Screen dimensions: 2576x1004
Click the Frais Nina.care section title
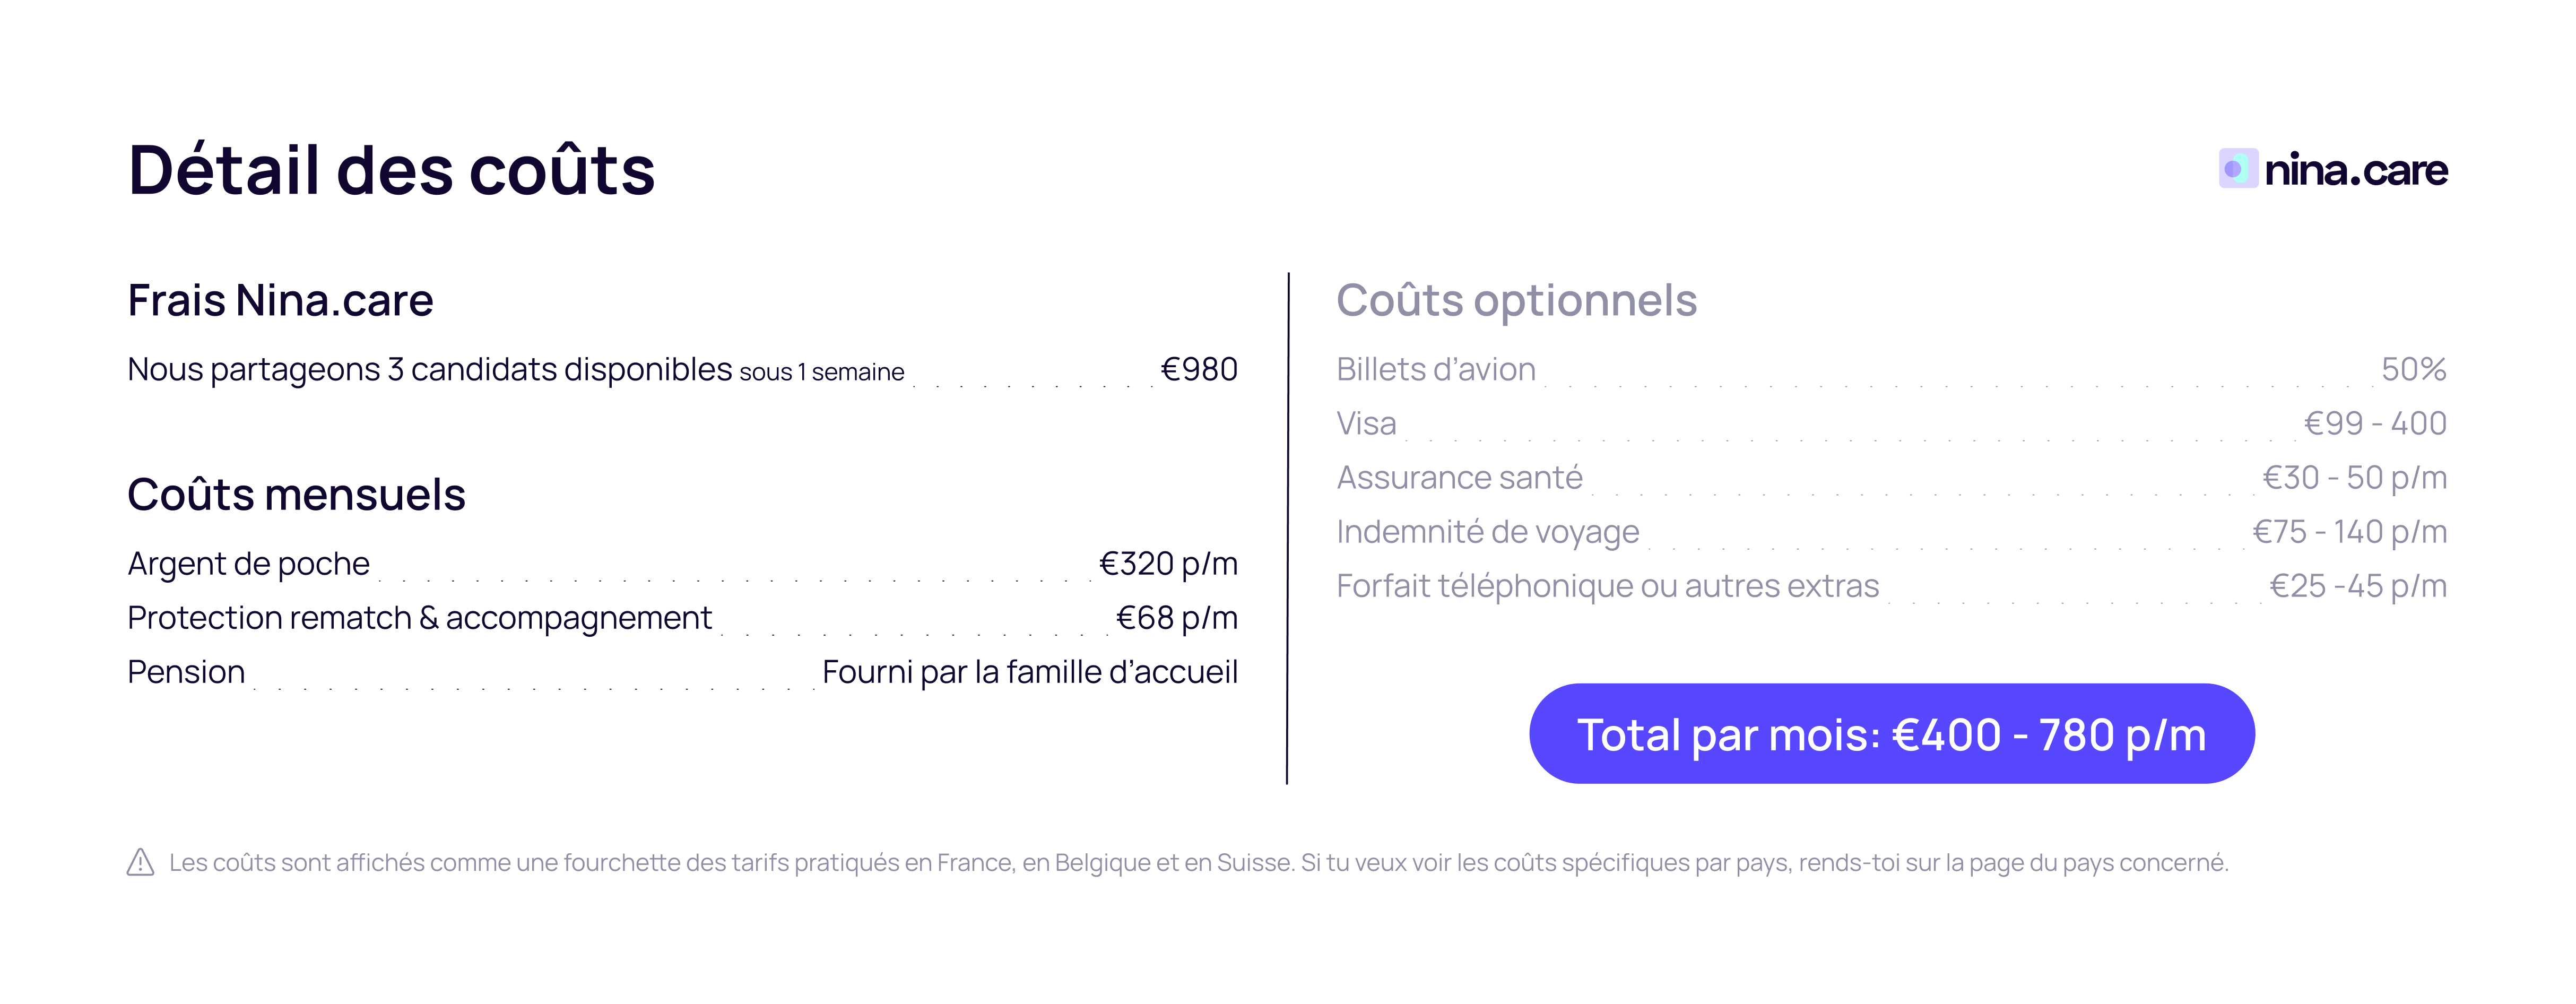[x=280, y=300]
